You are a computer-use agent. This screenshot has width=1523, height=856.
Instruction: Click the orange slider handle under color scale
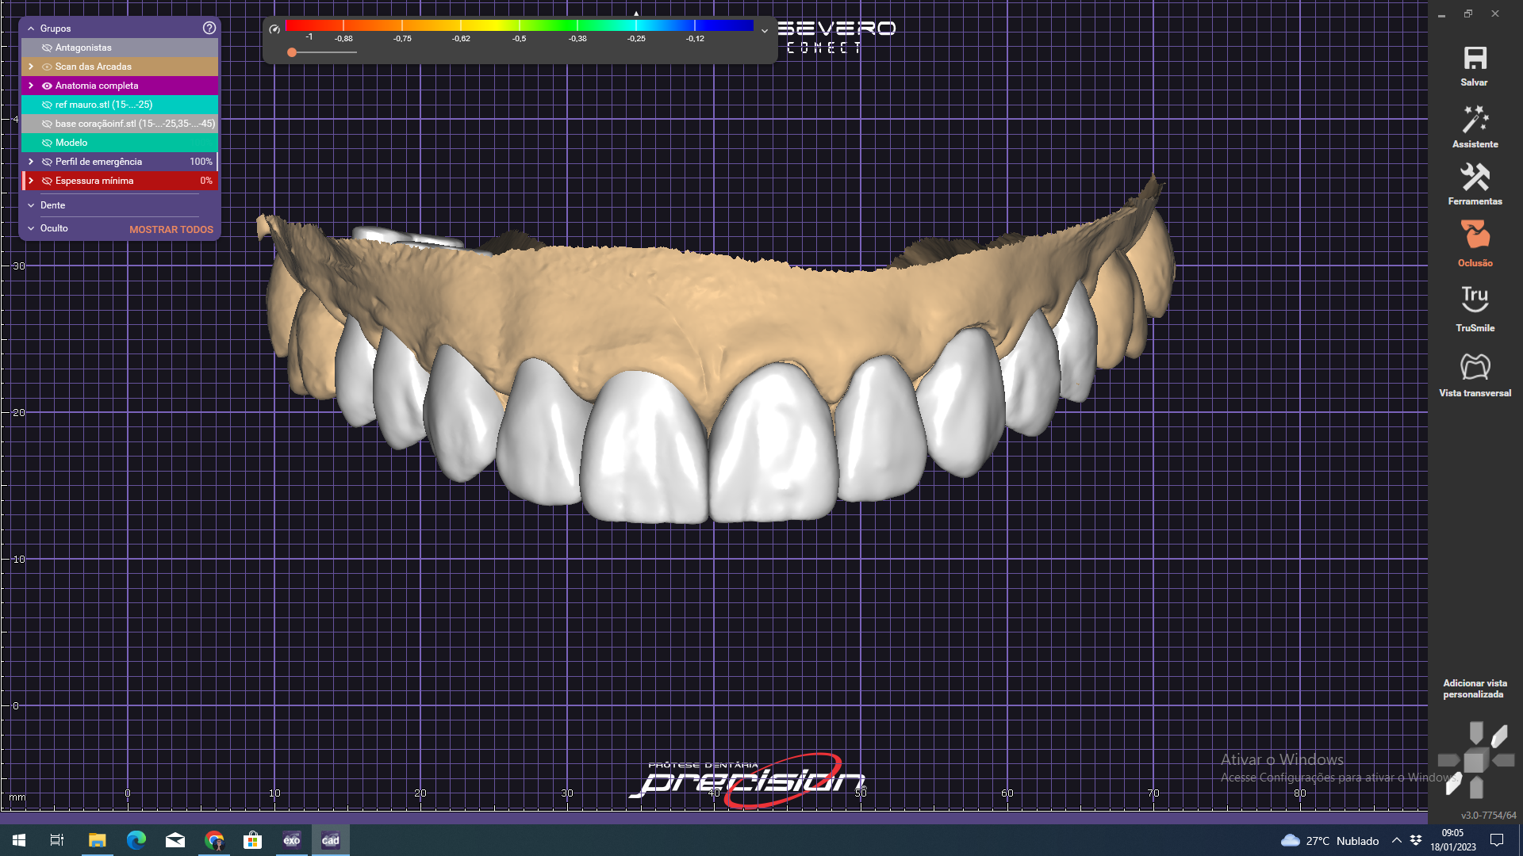[292, 52]
